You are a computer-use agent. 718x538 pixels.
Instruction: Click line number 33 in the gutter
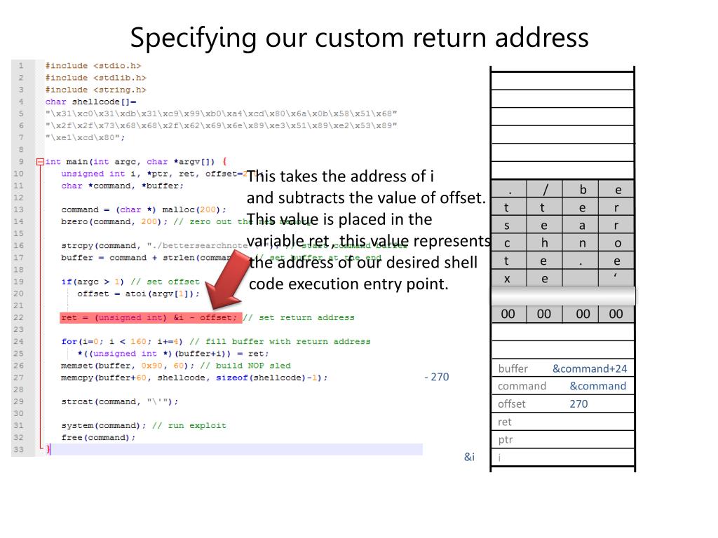point(18,449)
